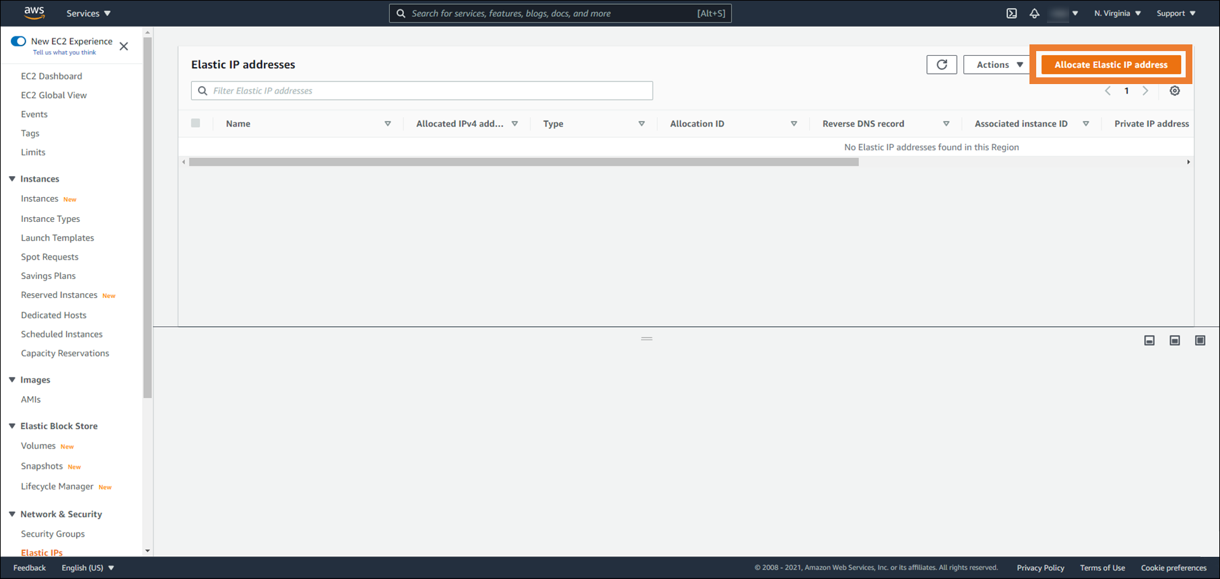Open Terms of Use footer link
Image resolution: width=1220 pixels, height=579 pixels.
tap(1102, 568)
